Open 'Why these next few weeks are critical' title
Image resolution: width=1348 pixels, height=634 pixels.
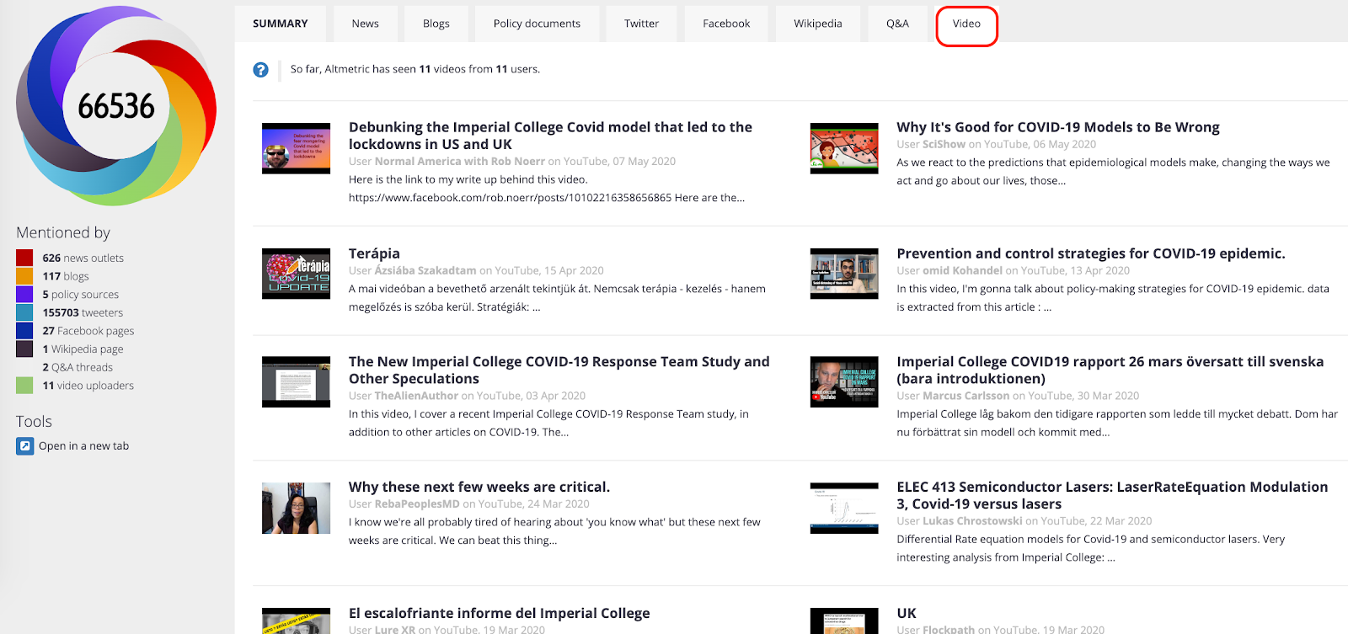[479, 487]
